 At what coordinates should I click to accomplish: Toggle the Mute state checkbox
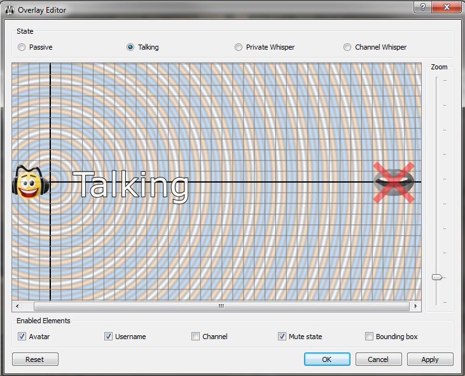pyautogui.click(x=282, y=337)
